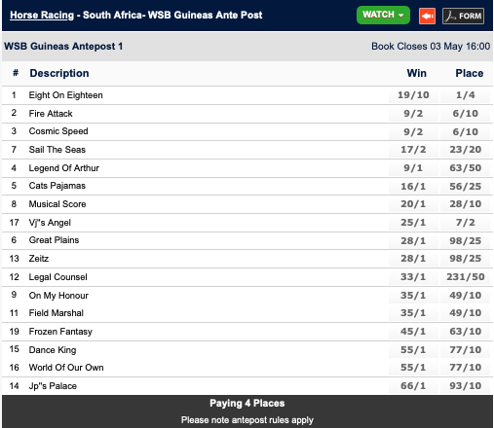Select Cats Pajamas win odds 16/1
Viewport: 494px width, 428px height.
[x=413, y=187]
